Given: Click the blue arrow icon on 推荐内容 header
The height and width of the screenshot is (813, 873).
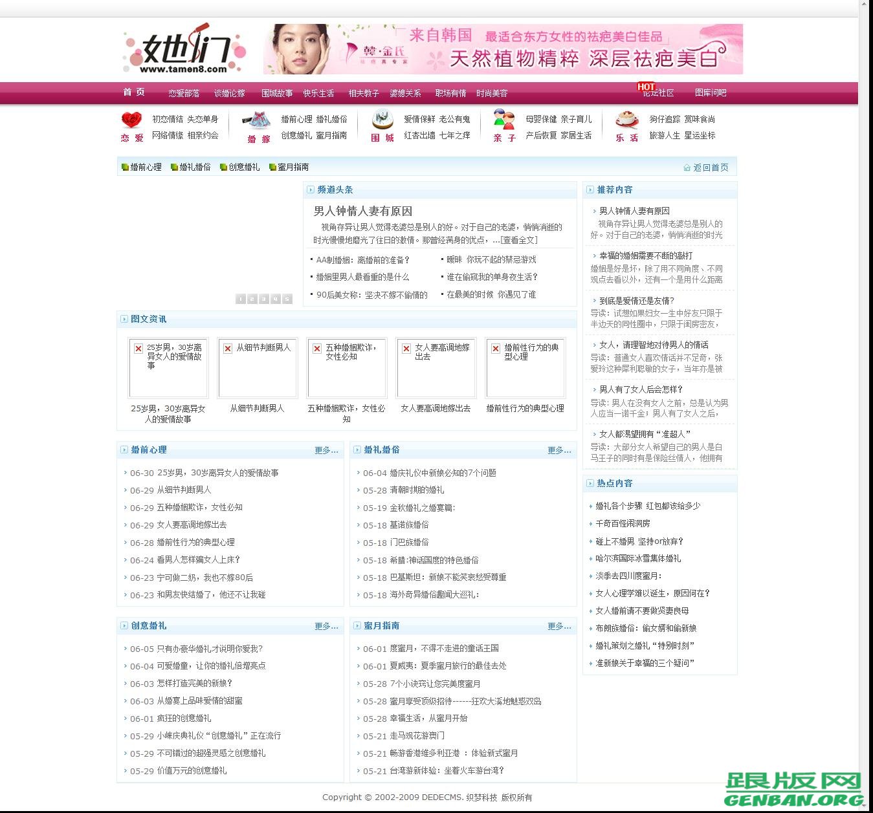Looking at the screenshot, I should coord(590,190).
